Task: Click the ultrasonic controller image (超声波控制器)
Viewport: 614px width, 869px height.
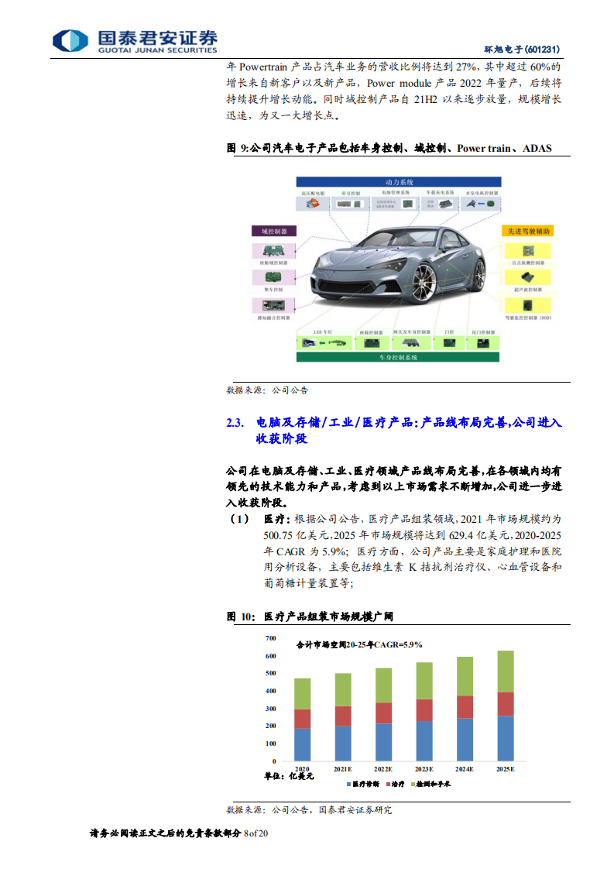Action: click(x=527, y=276)
